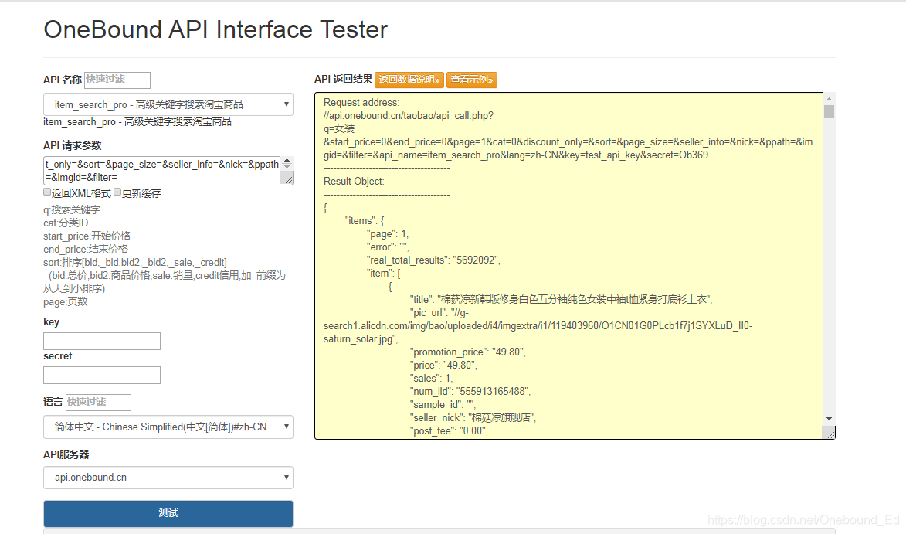The image size is (906, 534).
Task: Click the "num_iid": "555913165488" value line
Action: 470,391
